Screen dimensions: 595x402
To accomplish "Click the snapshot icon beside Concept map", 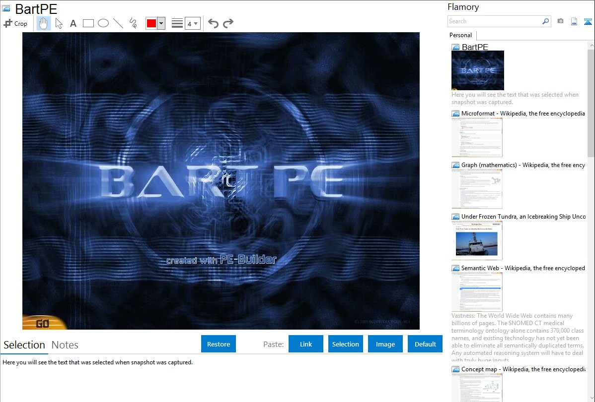I will 455,369.
